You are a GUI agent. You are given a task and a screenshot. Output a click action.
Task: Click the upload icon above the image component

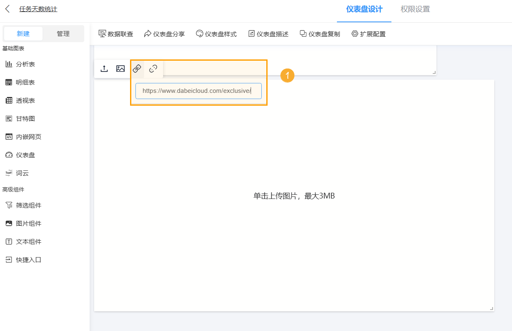coord(104,69)
